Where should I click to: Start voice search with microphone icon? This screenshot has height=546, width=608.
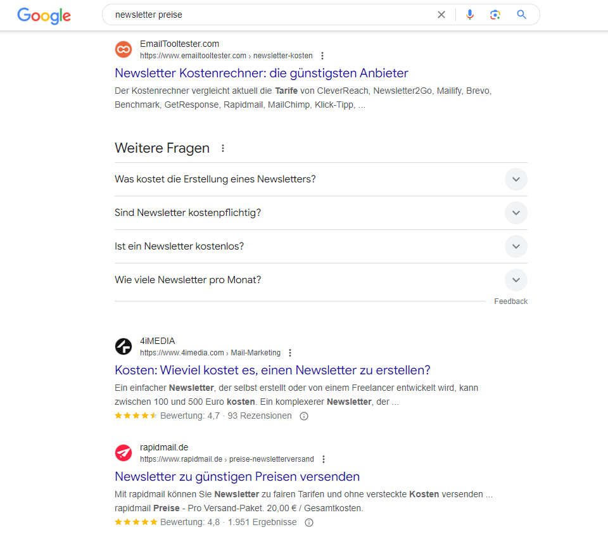469,15
